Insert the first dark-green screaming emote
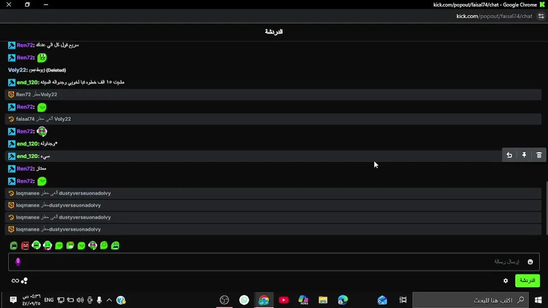 pyautogui.click(x=14, y=246)
